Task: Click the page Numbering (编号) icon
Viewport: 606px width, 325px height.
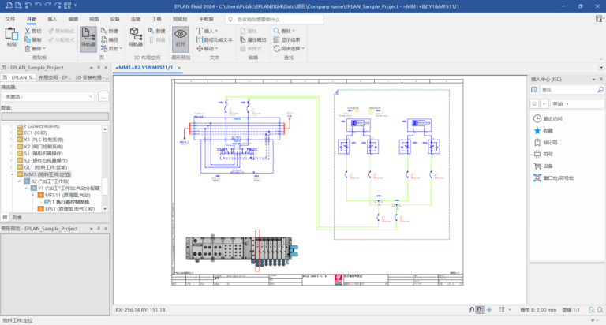Action: click(104, 39)
